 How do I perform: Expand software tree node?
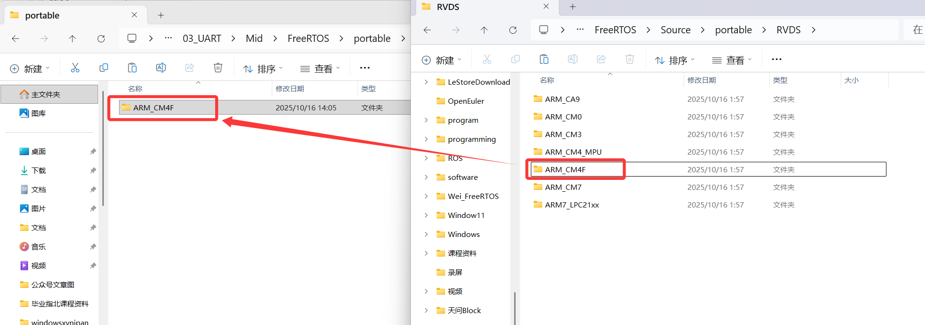(x=426, y=177)
